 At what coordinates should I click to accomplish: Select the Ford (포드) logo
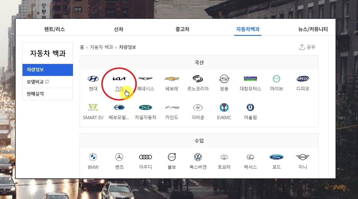276,157
